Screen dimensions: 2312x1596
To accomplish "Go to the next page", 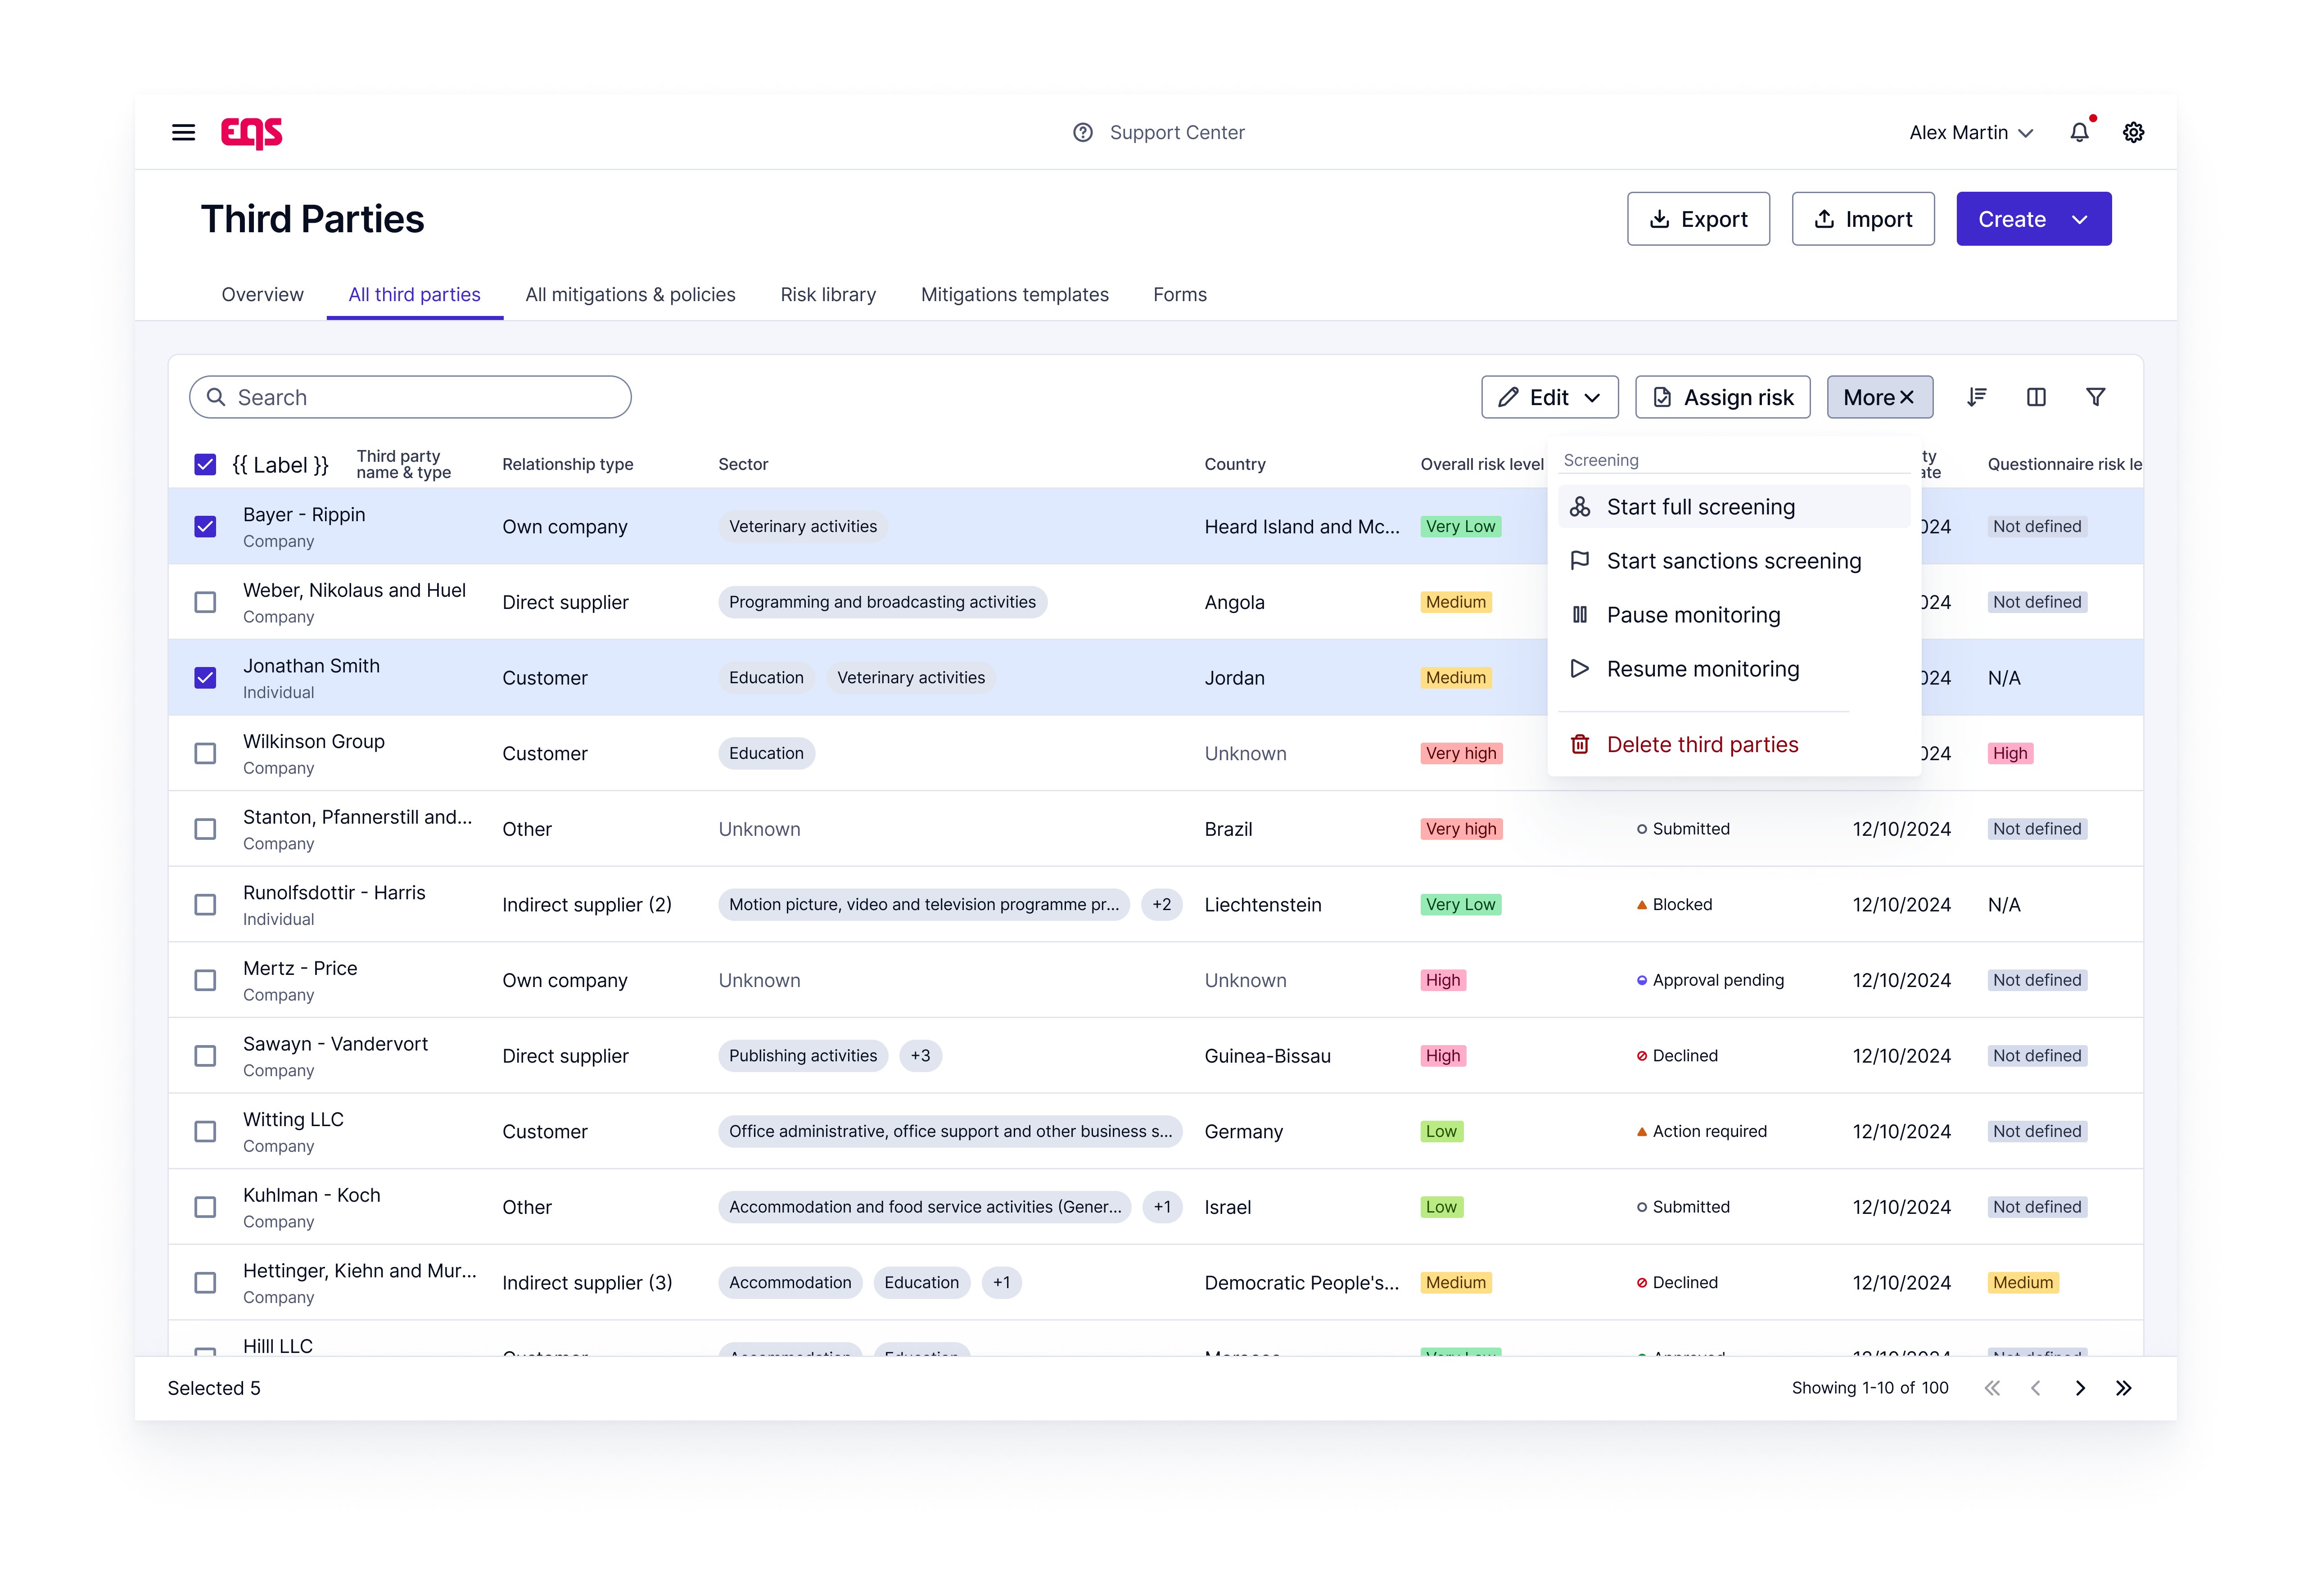I will pos(2080,1387).
